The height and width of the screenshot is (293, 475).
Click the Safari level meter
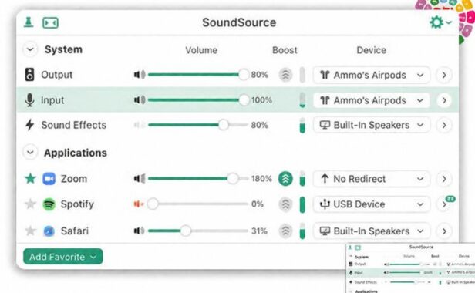pyautogui.click(x=302, y=231)
